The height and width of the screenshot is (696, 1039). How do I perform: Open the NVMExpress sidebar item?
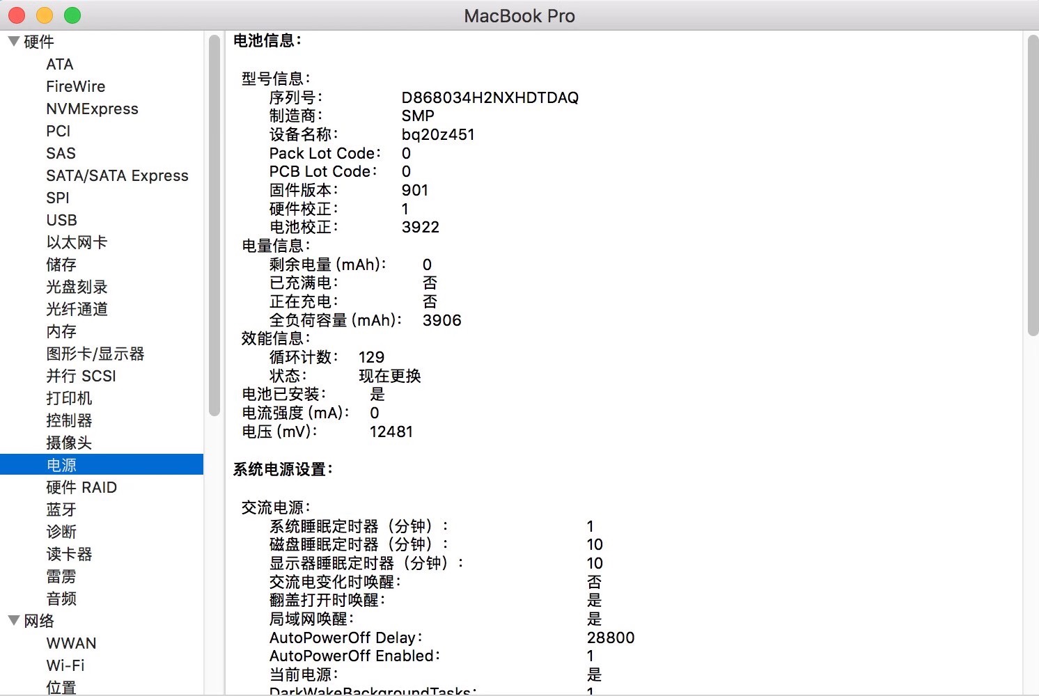[92, 109]
